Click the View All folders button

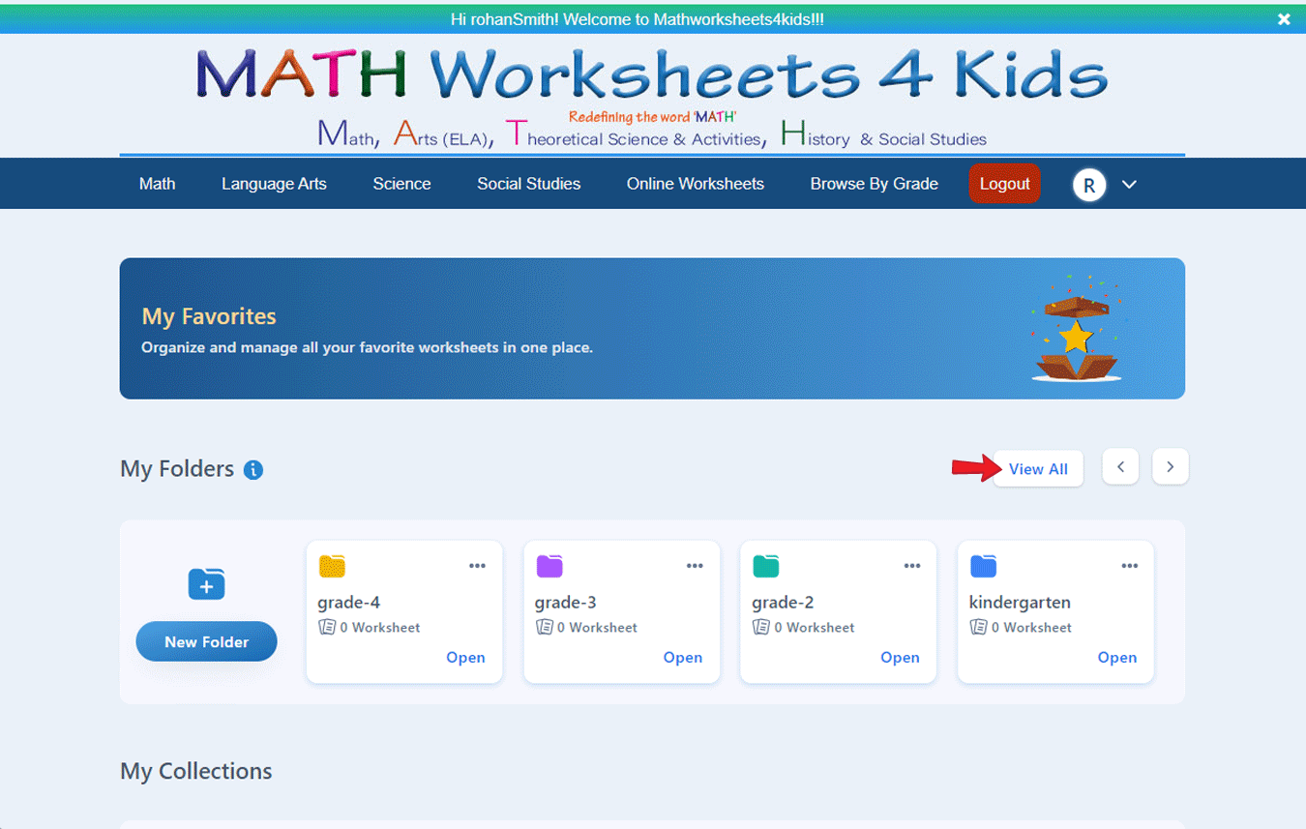pos(1038,468)
